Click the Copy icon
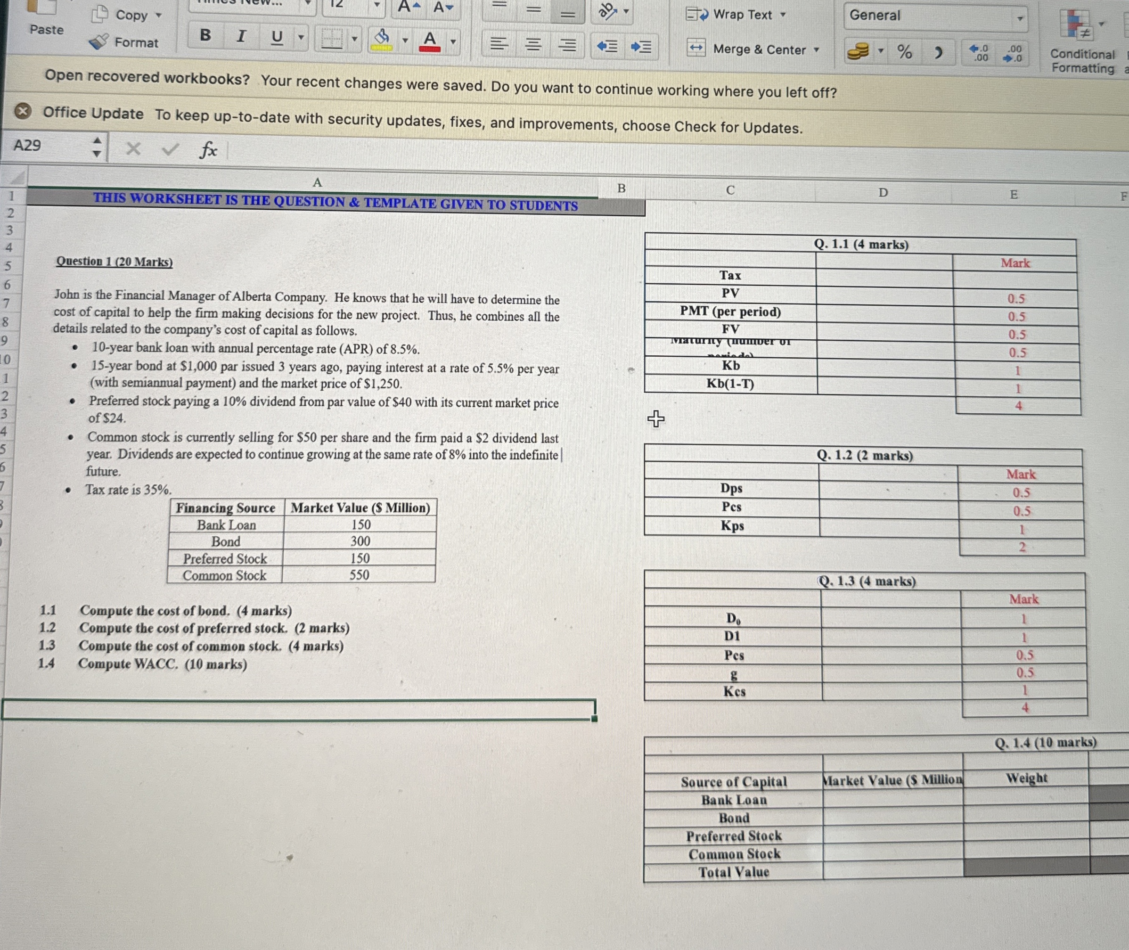Image resolution: width=1129 pixels, height=950 pixels. pyautogui.click(x=100, y=14)
